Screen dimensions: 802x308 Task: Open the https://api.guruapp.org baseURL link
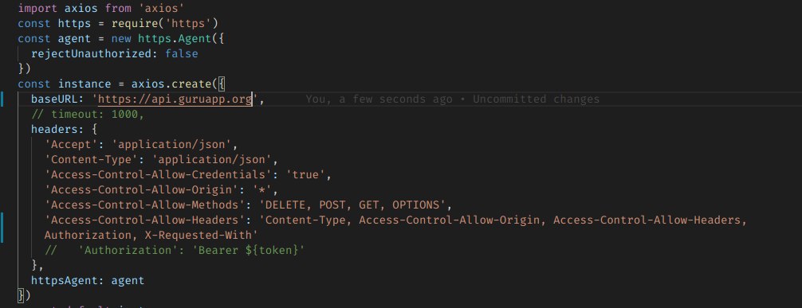coord(175,99)
